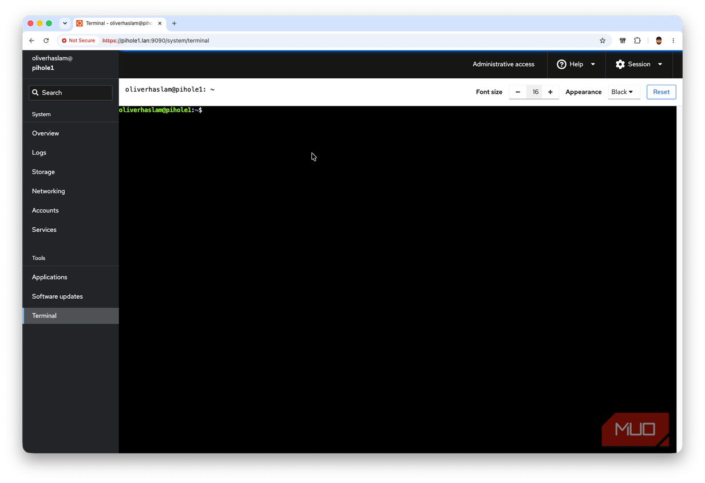Click the oliverhaslam@pihole1 host label in the sidebar

pyautogui.click(x=52, y=63)
